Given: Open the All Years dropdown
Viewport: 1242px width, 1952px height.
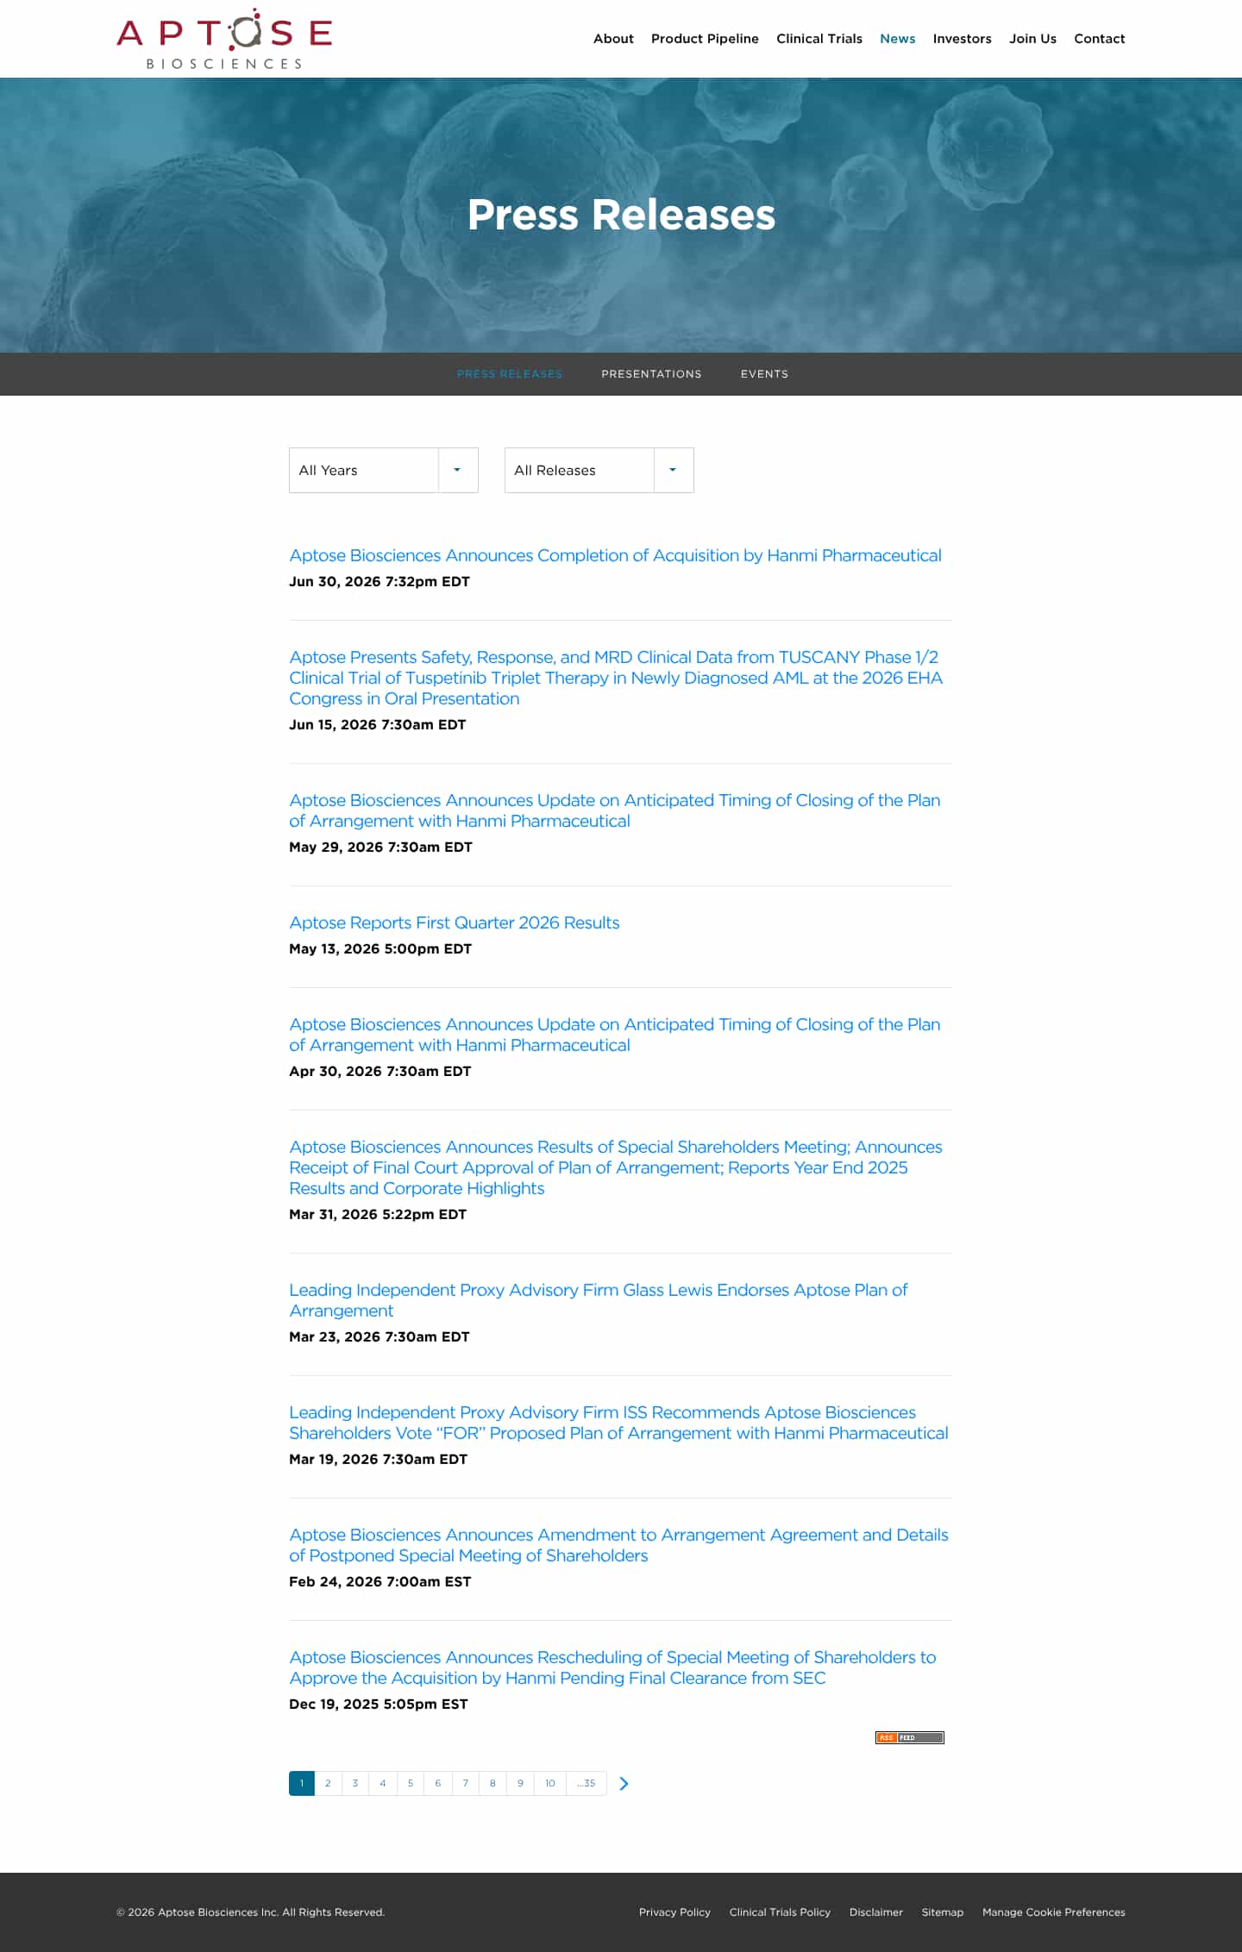Looking at the screenshot, I should pos(384,470).
